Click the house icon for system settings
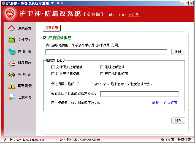This screenshot has height=143, width=195. point(12,28)
